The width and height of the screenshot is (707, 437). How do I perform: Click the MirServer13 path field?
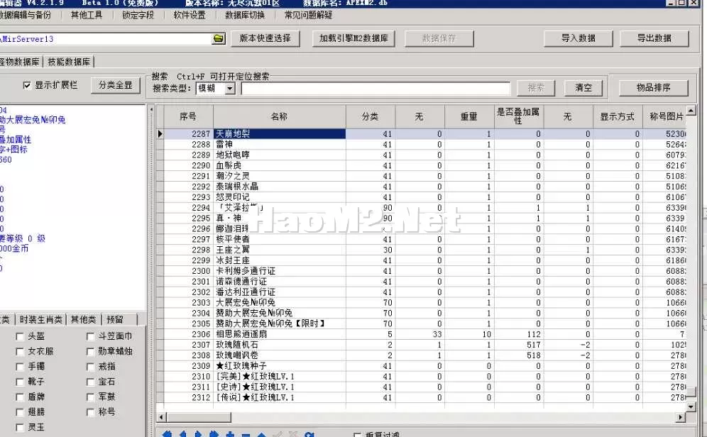[x=106, y=39]
